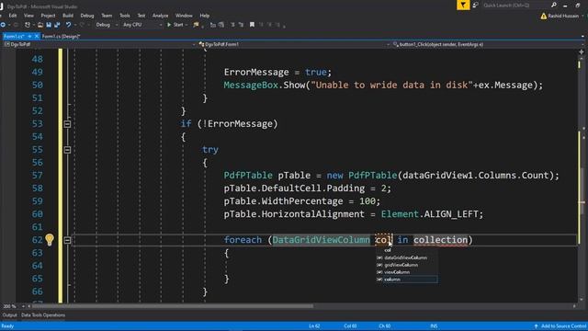Click the find in files toolbar icon
The image size is (588, 331).
click(196, 25)
